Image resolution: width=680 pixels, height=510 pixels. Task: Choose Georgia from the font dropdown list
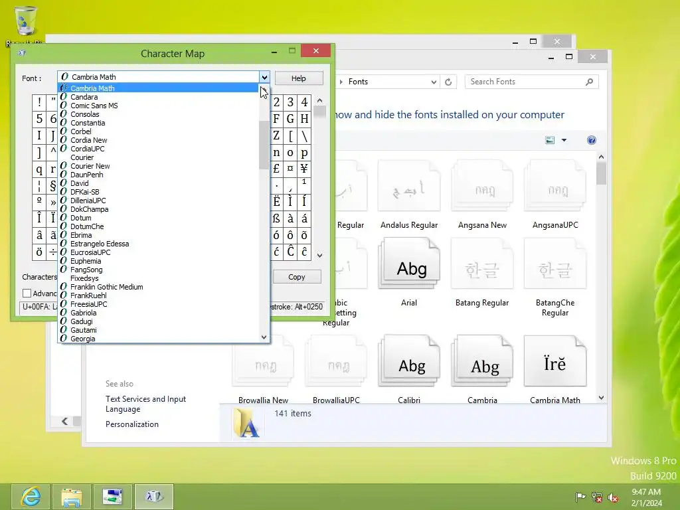pos(159,339)
